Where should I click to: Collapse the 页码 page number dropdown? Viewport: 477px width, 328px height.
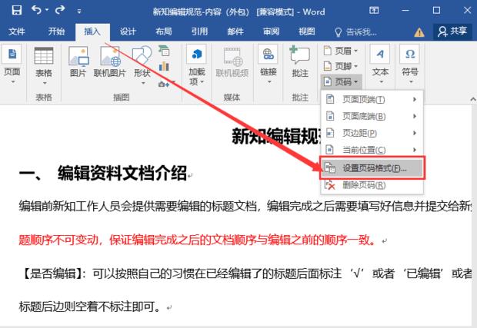(339, 81)
